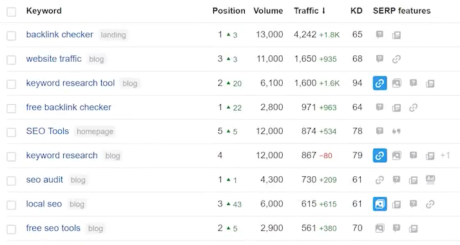Check the box for backlink checker keyword
This screenshot has height=245, width=460.
click(12, 36)
